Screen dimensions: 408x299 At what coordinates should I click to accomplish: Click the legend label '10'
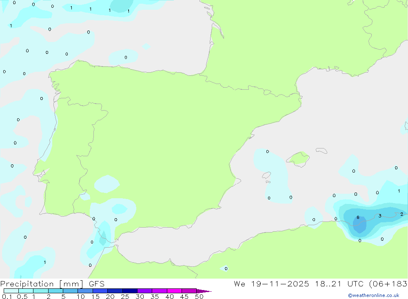[x=81, y=297]
